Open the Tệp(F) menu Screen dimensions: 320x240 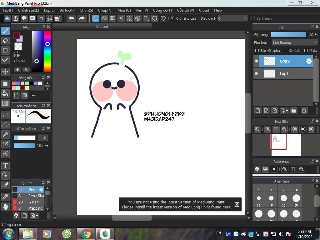(8, 10)
